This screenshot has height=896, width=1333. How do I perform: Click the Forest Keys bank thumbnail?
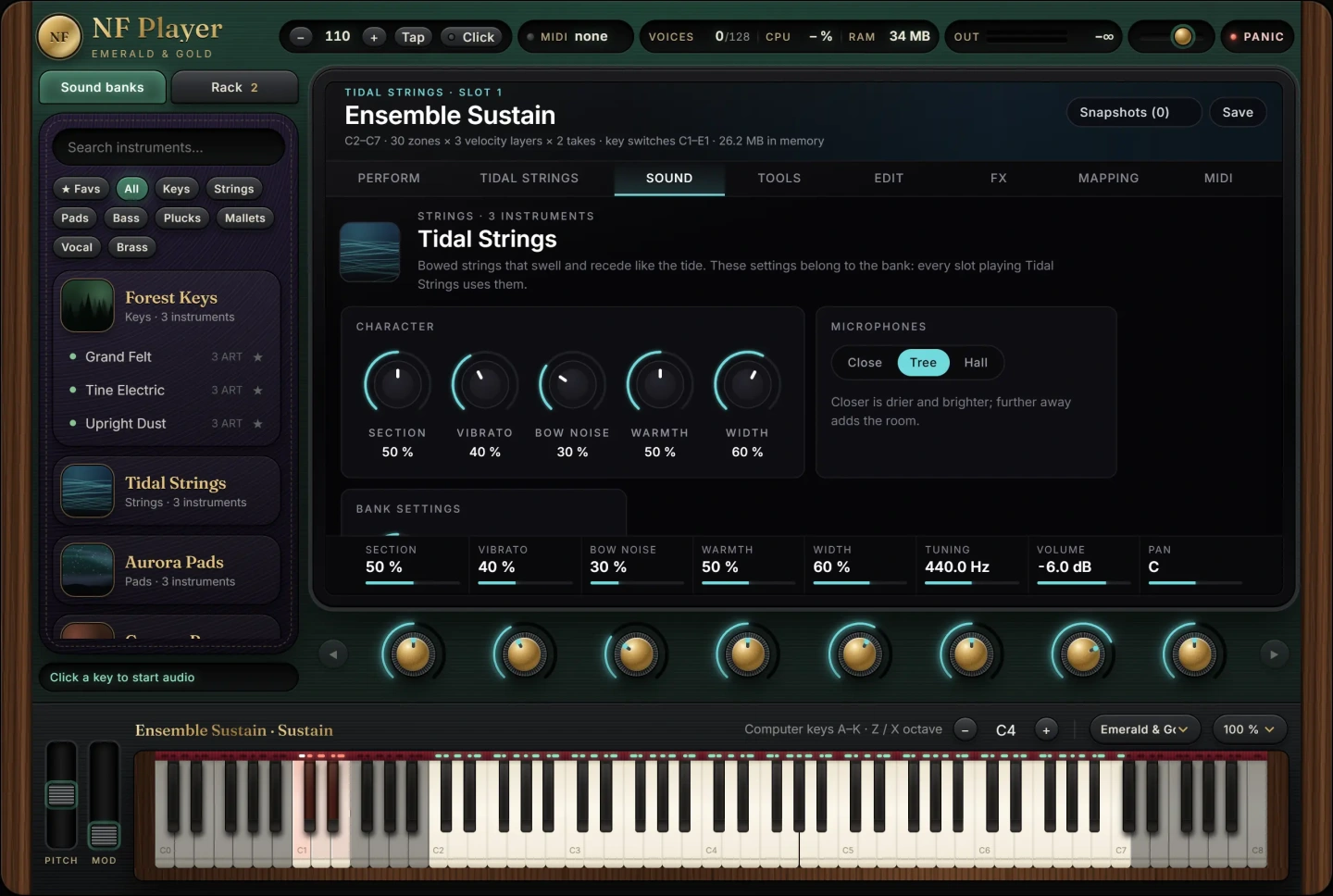pos(87,305)
